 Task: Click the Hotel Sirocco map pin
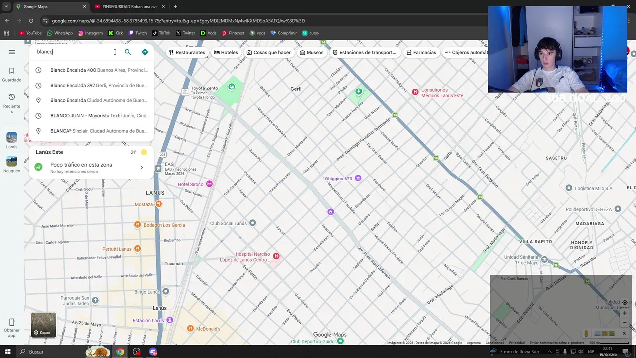[x=209, y=184]
